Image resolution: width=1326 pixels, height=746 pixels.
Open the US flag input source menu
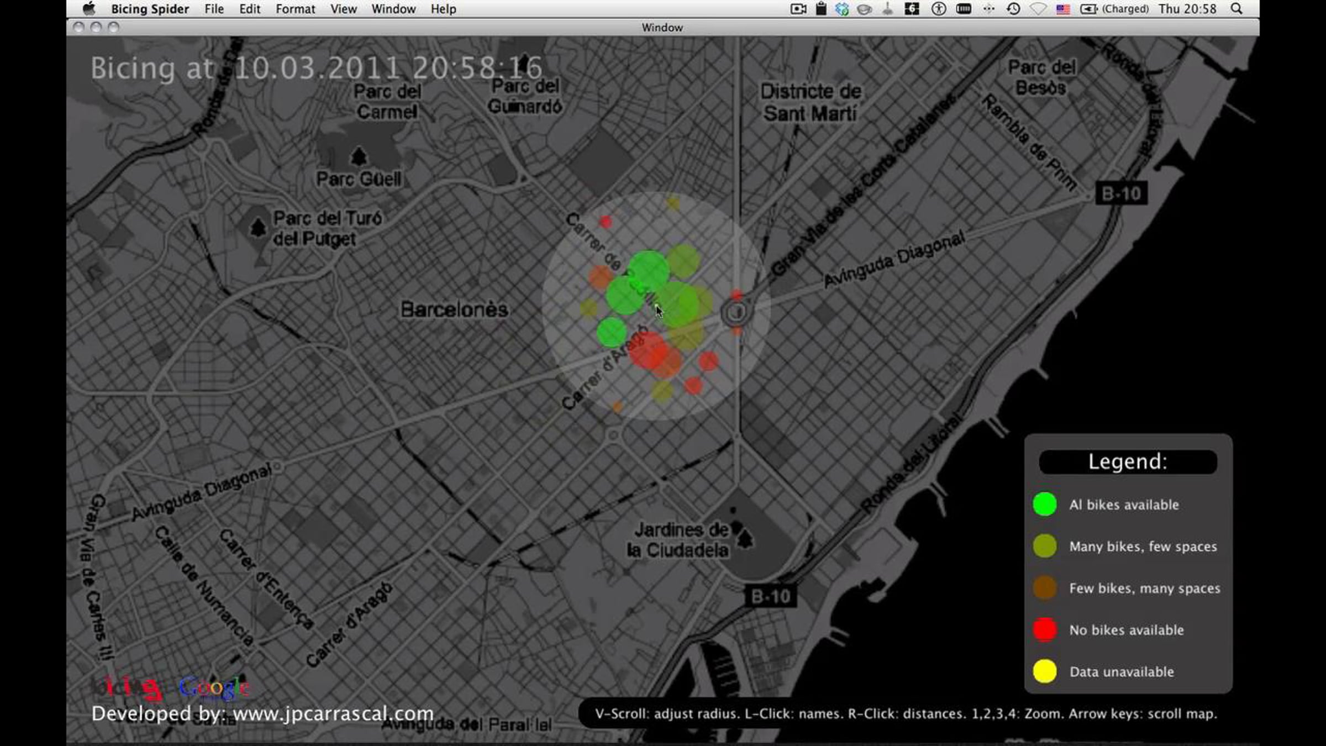(x=1063, y=9)
